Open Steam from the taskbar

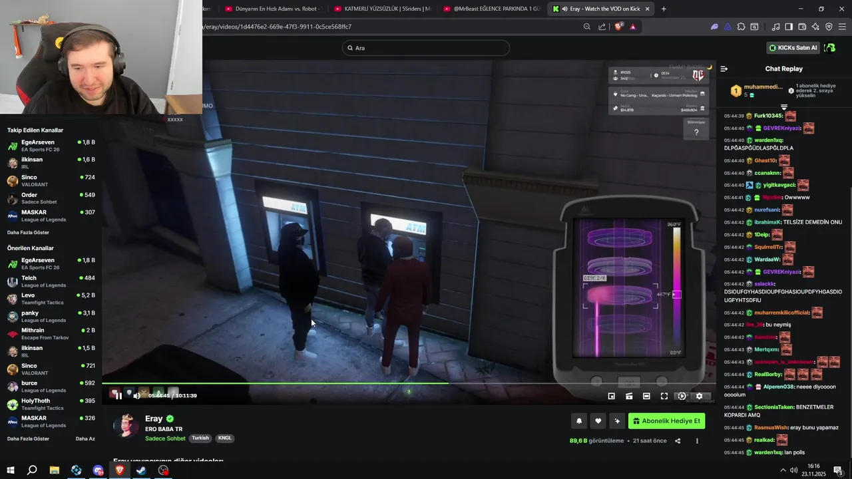tap(141, 470)
